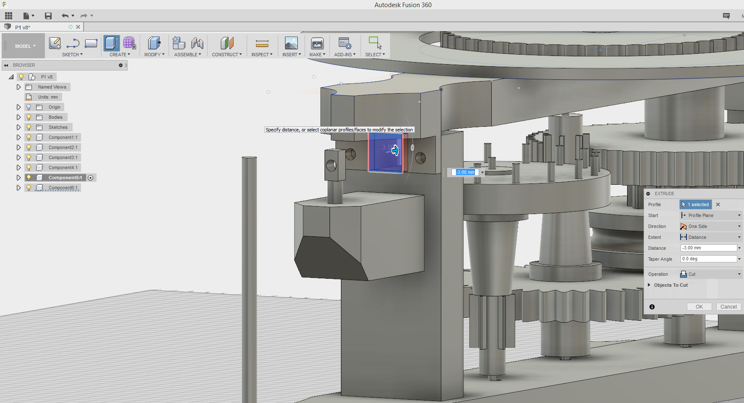This screenshot has width=744, height=403.
Task: Click the Create Form icon
Action: pyautogui.click(x=129, y=43)
